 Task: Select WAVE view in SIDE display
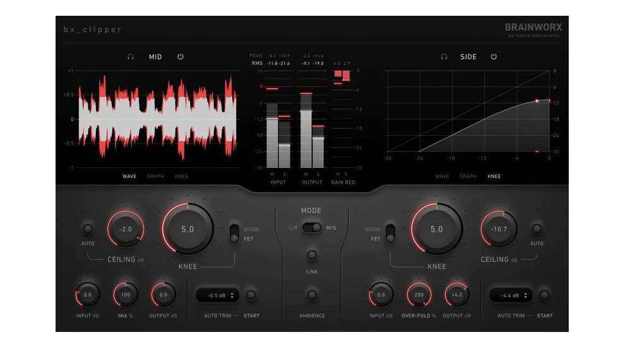click(443, 176)
